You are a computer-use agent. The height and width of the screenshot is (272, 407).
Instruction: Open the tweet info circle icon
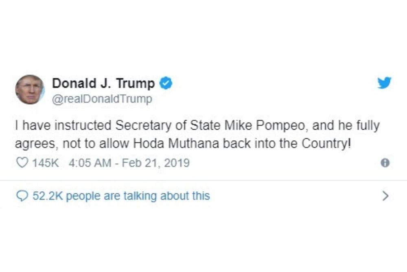pyautogui.click(x=385, y=163)
